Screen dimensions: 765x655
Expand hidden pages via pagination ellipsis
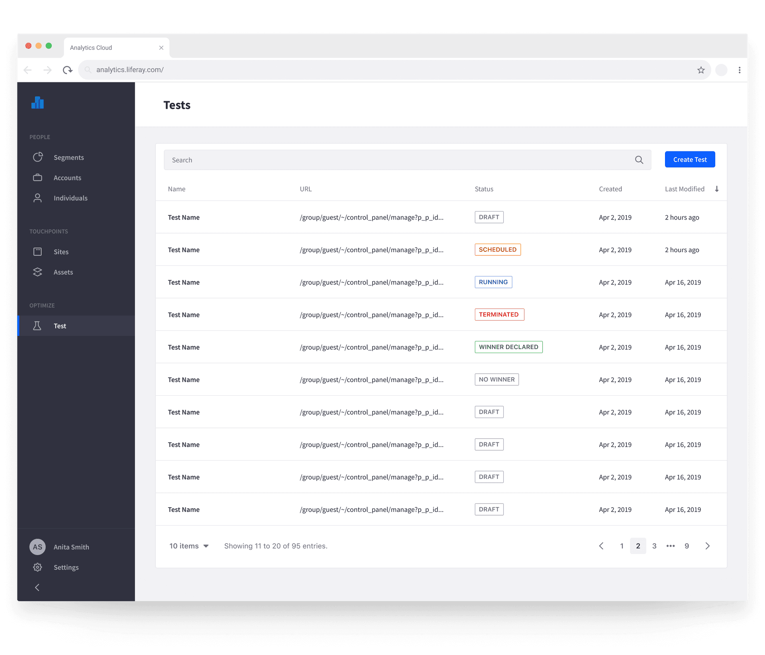point(670,546)
